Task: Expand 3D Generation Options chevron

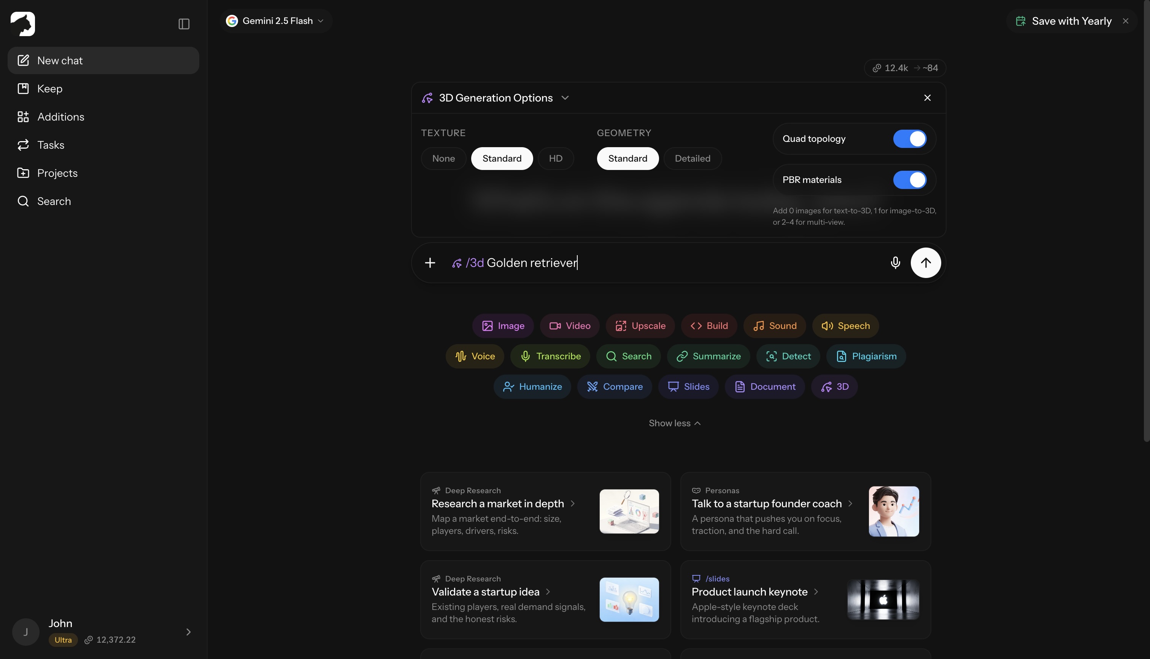Action: (x=565, y=98)
